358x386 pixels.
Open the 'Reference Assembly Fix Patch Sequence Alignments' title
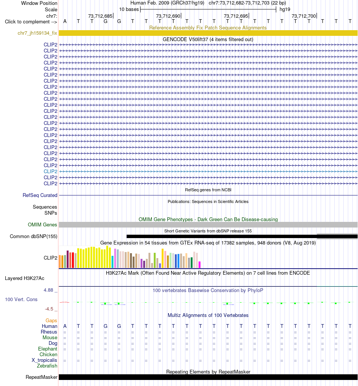(x=208, y=28)
